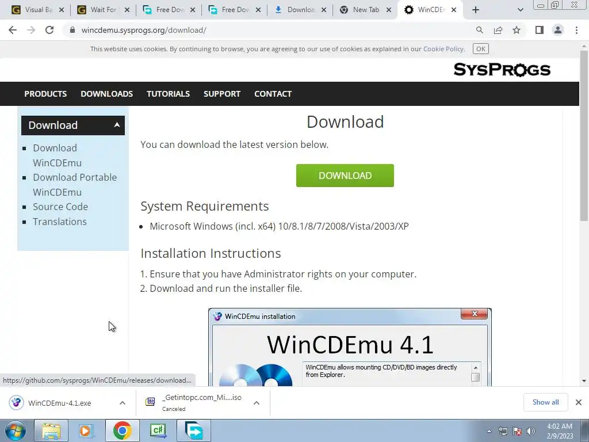Click the page vertical scrollbar thumb
This screenshot has height=442, width=589.
(584, 135)
